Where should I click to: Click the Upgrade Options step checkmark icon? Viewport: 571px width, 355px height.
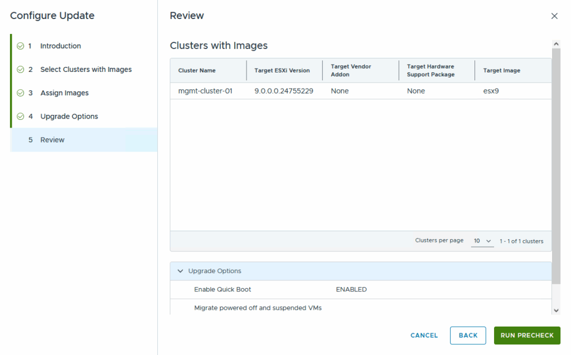click(20, 116)
